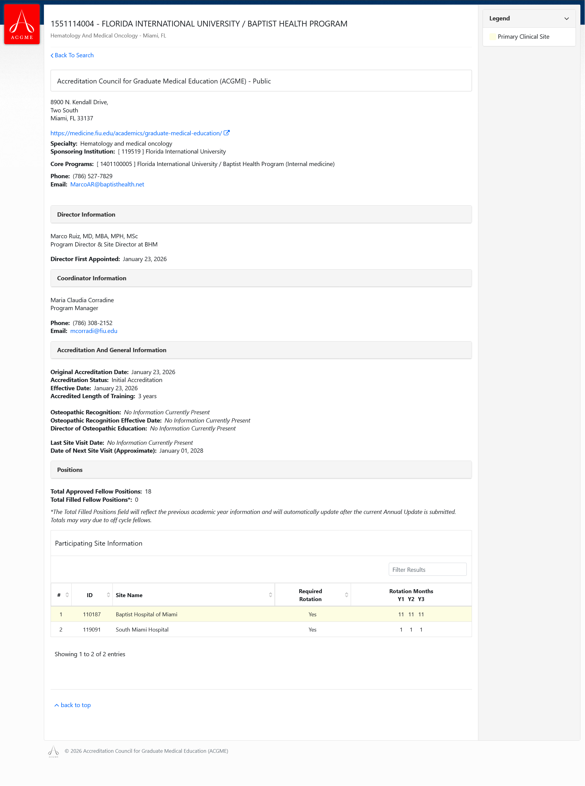The image size is (585, 786).
Task: Click the Positions section header
Action: point(70,470)
